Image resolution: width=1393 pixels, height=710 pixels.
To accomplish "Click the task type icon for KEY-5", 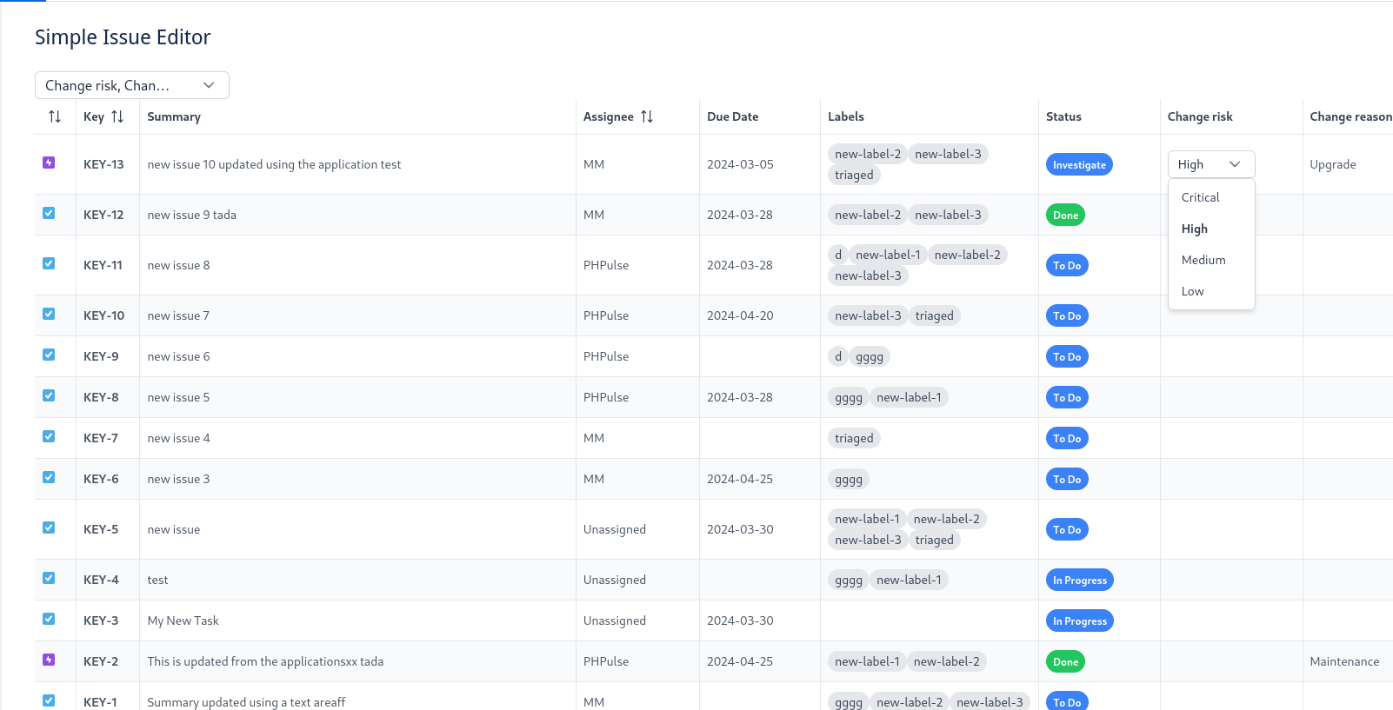I will tap(49, 528).
